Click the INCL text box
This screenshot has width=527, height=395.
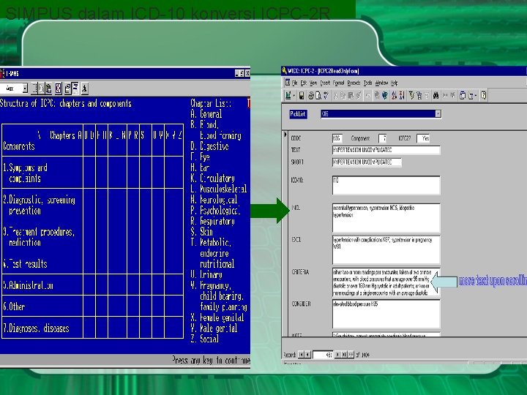[386, 218]
